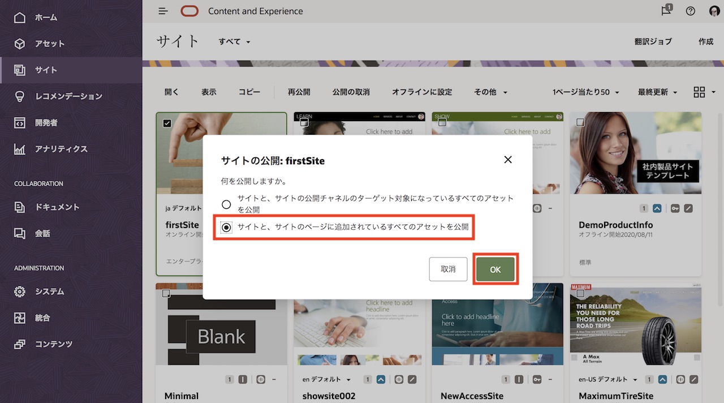724x403 pixels.
Task: Open the help question mark icon
Action: pos(690,11)
